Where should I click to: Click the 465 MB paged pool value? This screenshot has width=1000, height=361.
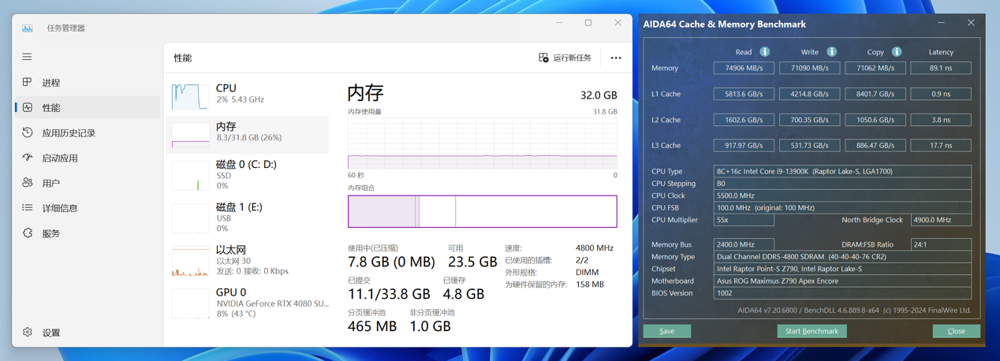point(372,326)
